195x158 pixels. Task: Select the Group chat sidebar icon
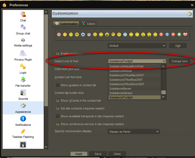pos(23,27)
